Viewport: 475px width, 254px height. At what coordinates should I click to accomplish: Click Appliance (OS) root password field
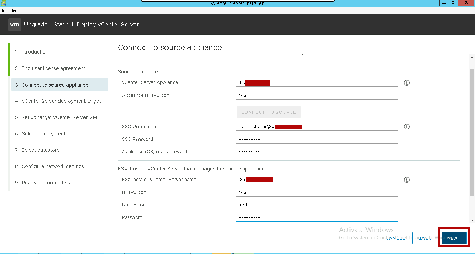click(317, 152)
